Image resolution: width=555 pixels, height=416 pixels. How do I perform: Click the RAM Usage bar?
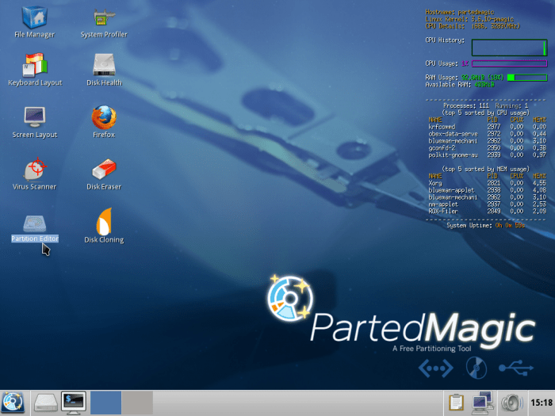(527, 77)
